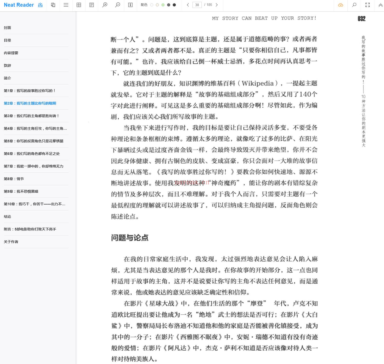The image size is (384, 364).
Task: Jump to 第10章：我巧干，你苦干
Action: click(x=36, y=204)
